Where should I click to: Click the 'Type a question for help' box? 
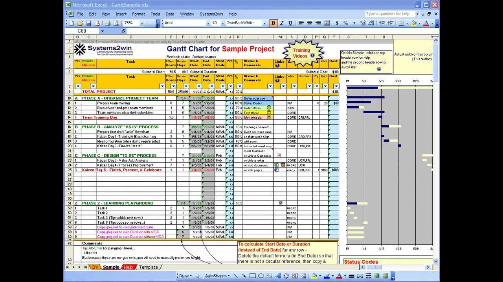tap(390, 14)
